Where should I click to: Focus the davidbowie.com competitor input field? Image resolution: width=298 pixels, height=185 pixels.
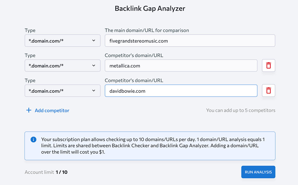coord(180,90)
